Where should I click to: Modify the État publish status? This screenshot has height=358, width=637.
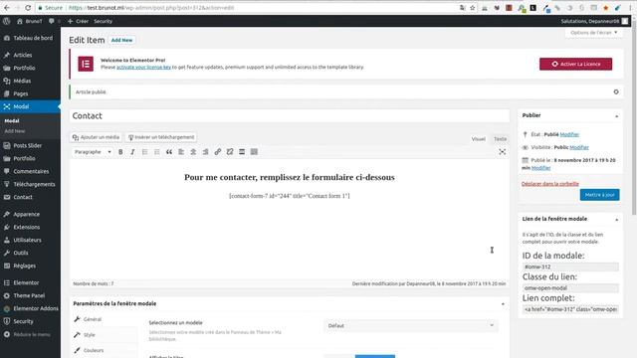[569, 134]
